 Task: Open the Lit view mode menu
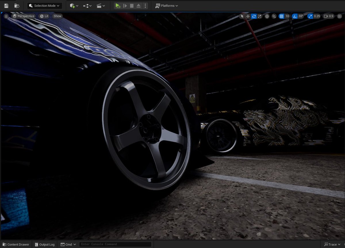click(x=44, y=16)
